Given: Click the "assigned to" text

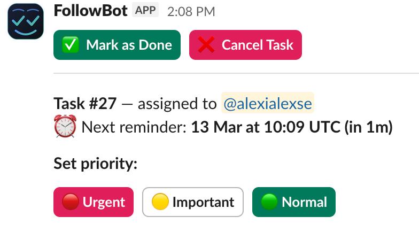Looking at the screenshot, I should tap(177, 103).
